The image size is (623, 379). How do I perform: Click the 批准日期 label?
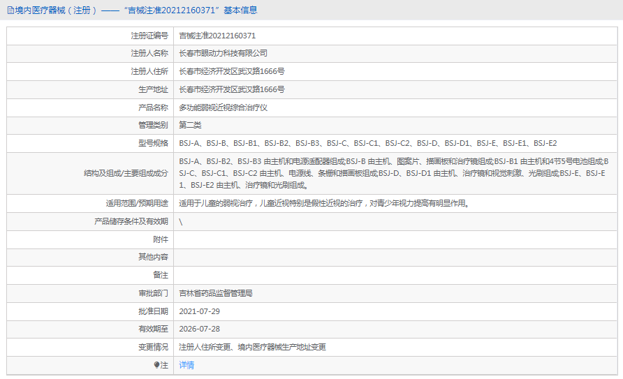pos(154,311)
